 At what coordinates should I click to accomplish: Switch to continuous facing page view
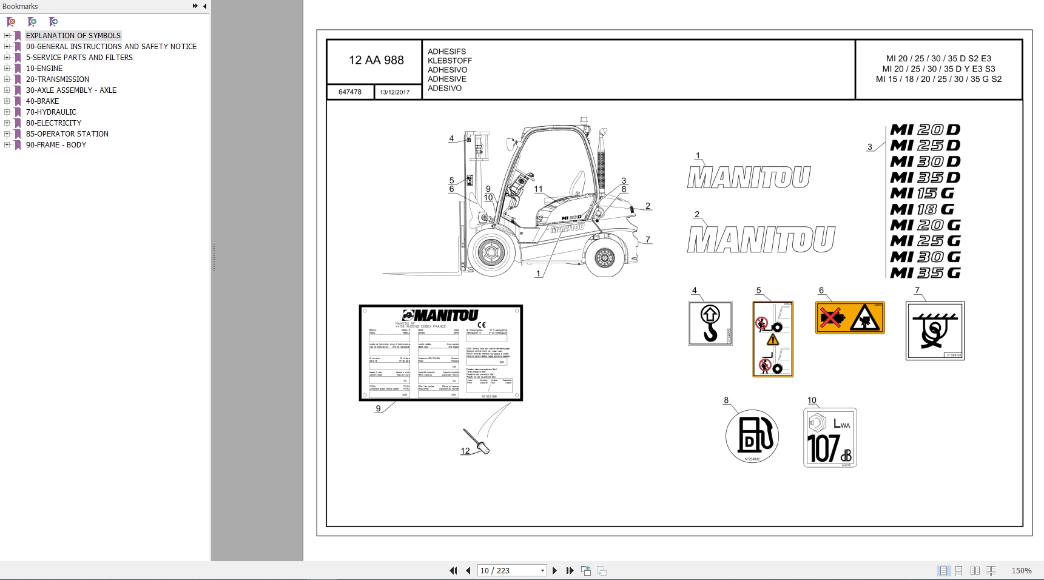coord(991,570)
